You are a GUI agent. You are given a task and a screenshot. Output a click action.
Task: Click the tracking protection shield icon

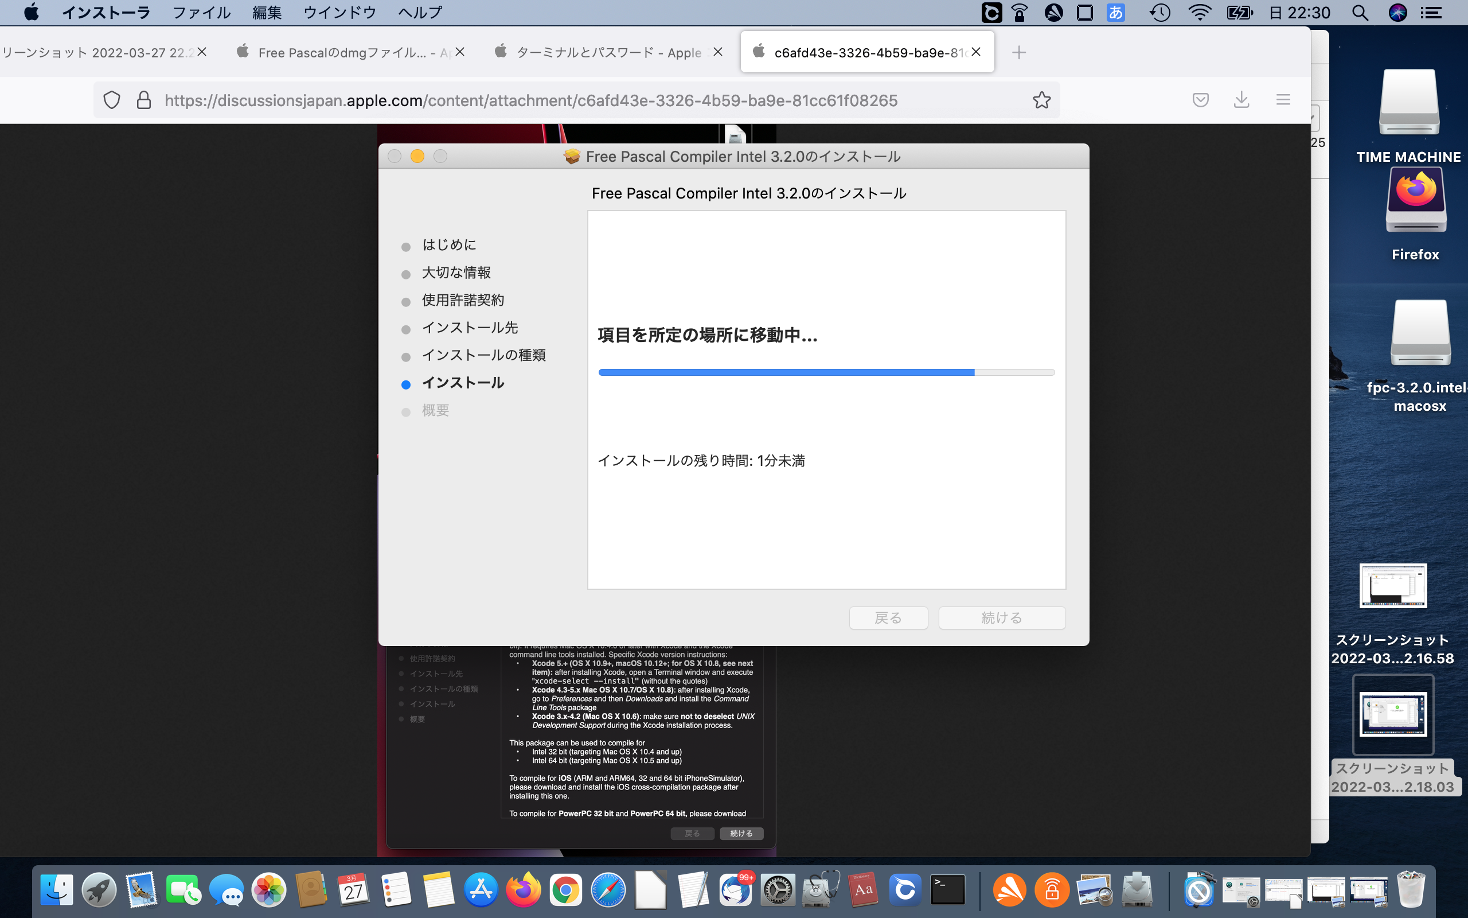pos(112,100)
